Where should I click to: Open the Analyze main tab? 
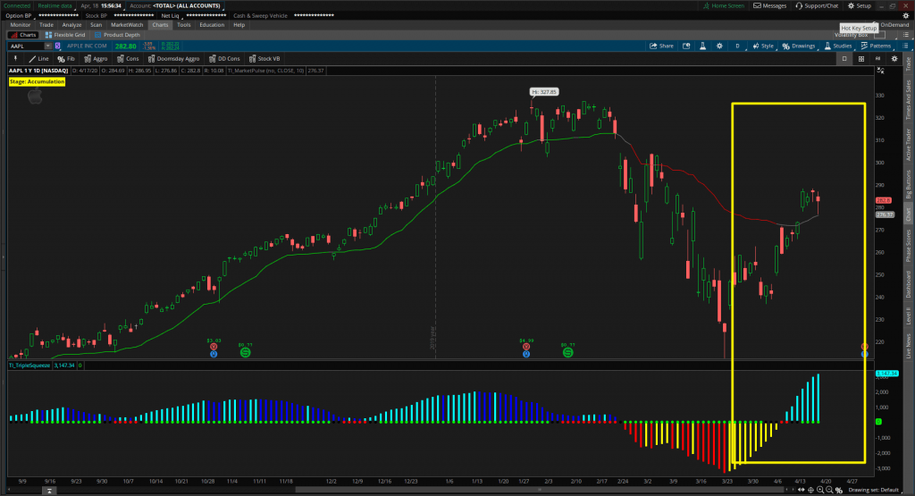click(71, 25)
